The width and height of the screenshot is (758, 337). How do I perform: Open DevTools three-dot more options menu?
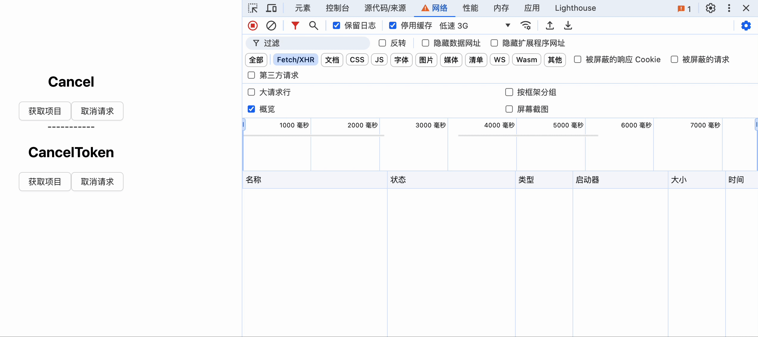[x=729, y=8]
